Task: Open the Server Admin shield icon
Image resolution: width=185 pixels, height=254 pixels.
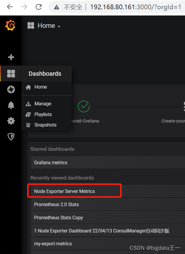Action: pyautogui.click(x=11, y=137)
